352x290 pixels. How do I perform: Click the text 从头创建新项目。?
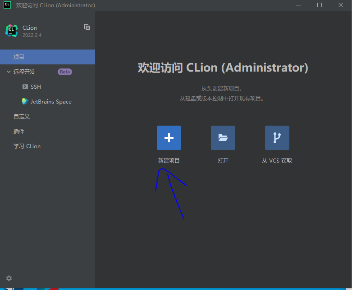(222, 89)
